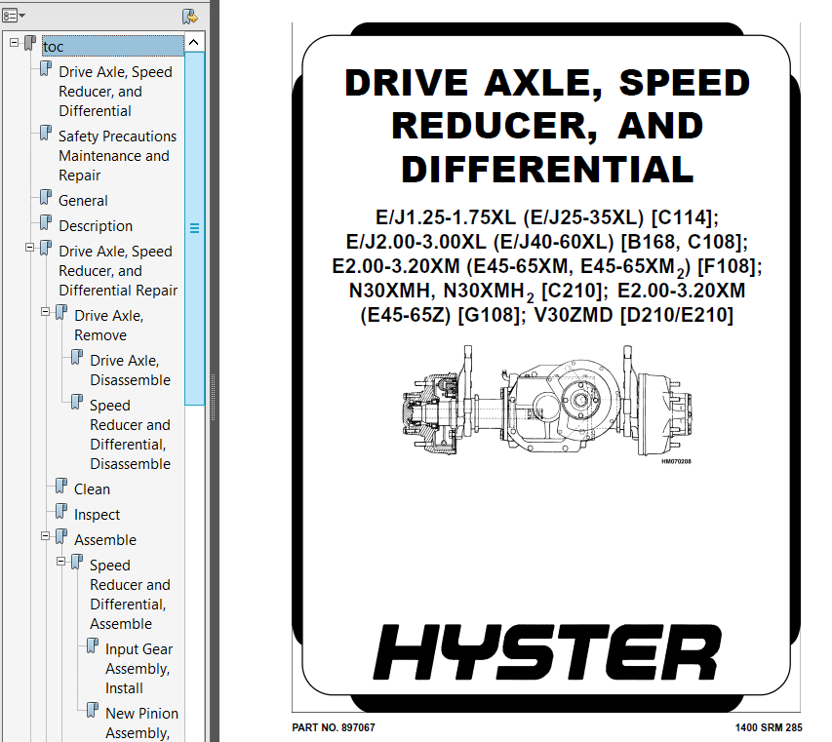
Task: Click the drive axle illustration on page
Action: 546,402
